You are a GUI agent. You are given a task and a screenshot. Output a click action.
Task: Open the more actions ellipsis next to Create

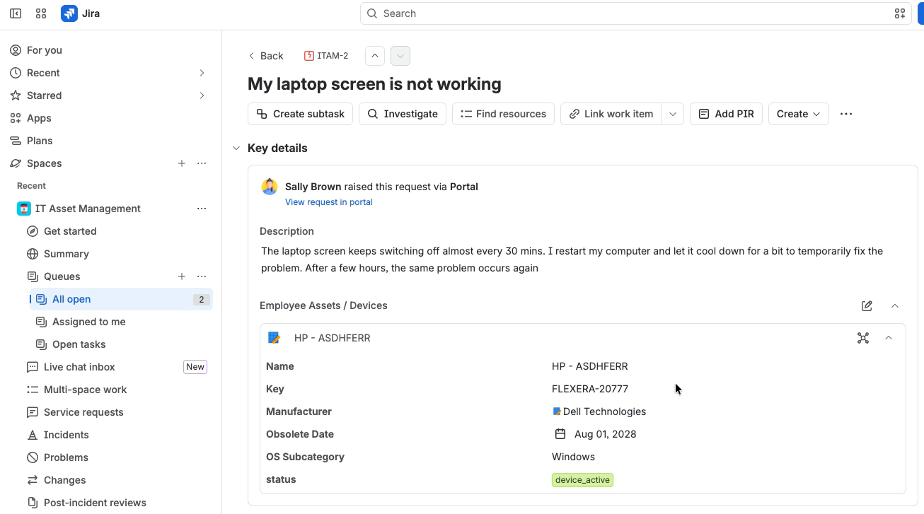click(x=846, y=114)
